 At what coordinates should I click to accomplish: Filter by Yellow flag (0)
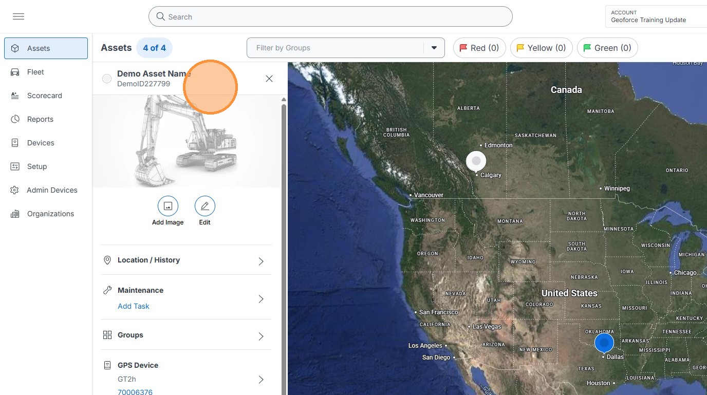click(542, 48)
